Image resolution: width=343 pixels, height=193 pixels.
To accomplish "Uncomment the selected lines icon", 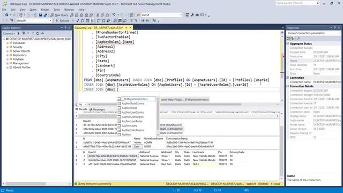I will point(136,20).
